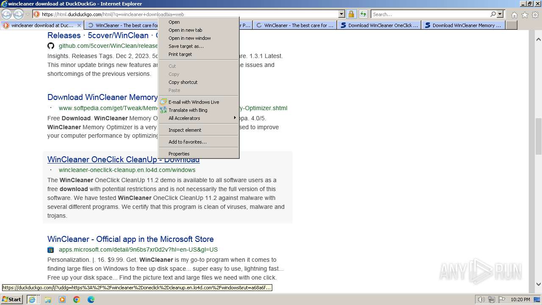
Task: Select Copy shortcut
Action: click(x=199, y=82)
